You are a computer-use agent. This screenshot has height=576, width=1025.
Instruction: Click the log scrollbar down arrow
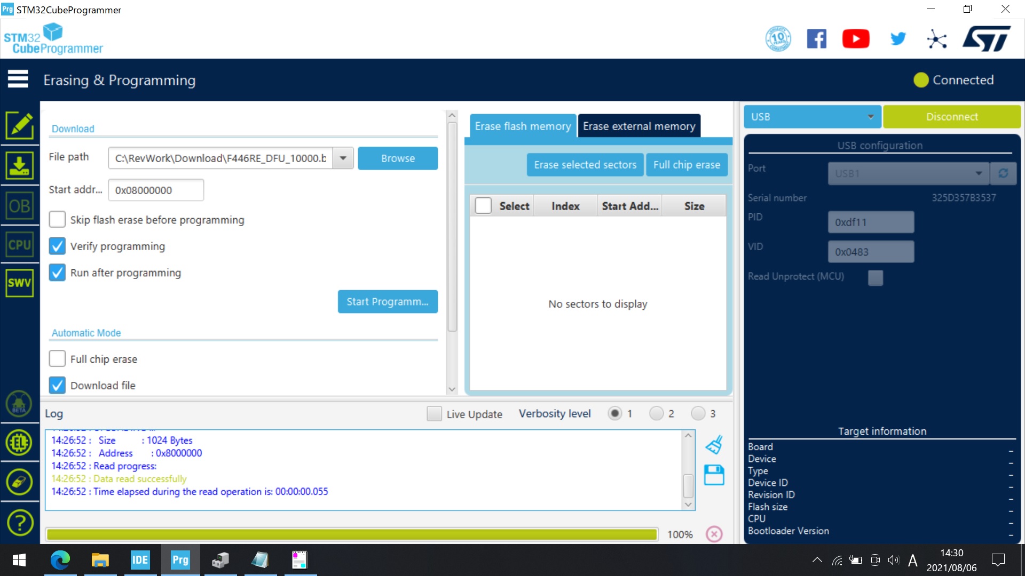point(688,505)
